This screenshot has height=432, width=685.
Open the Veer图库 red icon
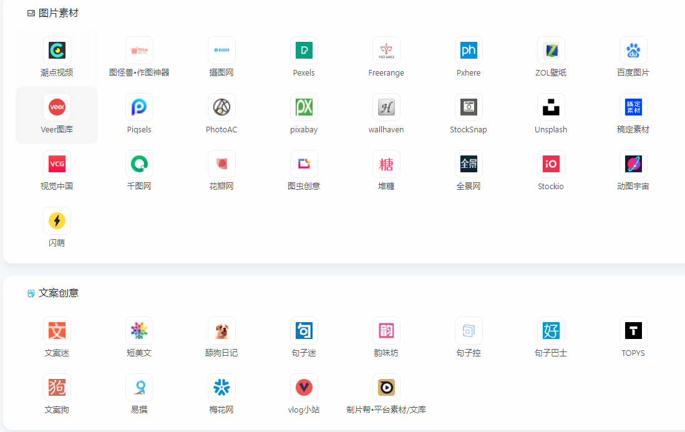[57, 107]
